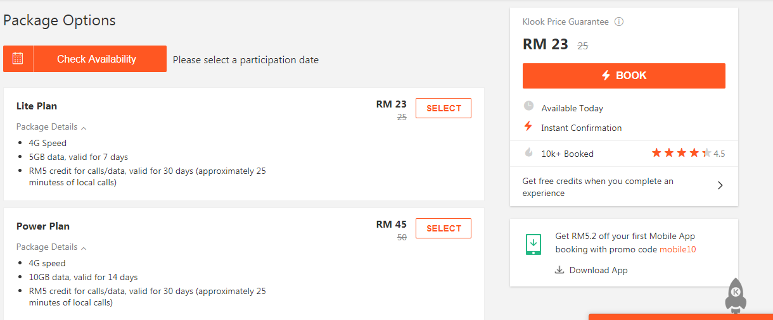Click the Lite Plan title
The width and height of the screenshot is (773, 320).
37,106
